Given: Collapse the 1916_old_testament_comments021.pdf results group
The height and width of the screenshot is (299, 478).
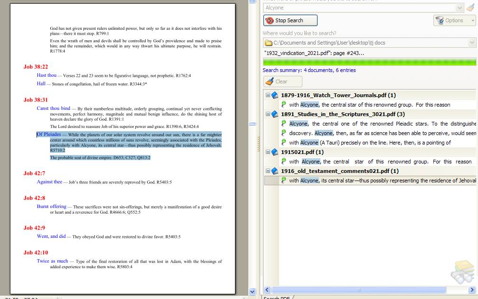Looking at the screenshot, I should 268,171.
